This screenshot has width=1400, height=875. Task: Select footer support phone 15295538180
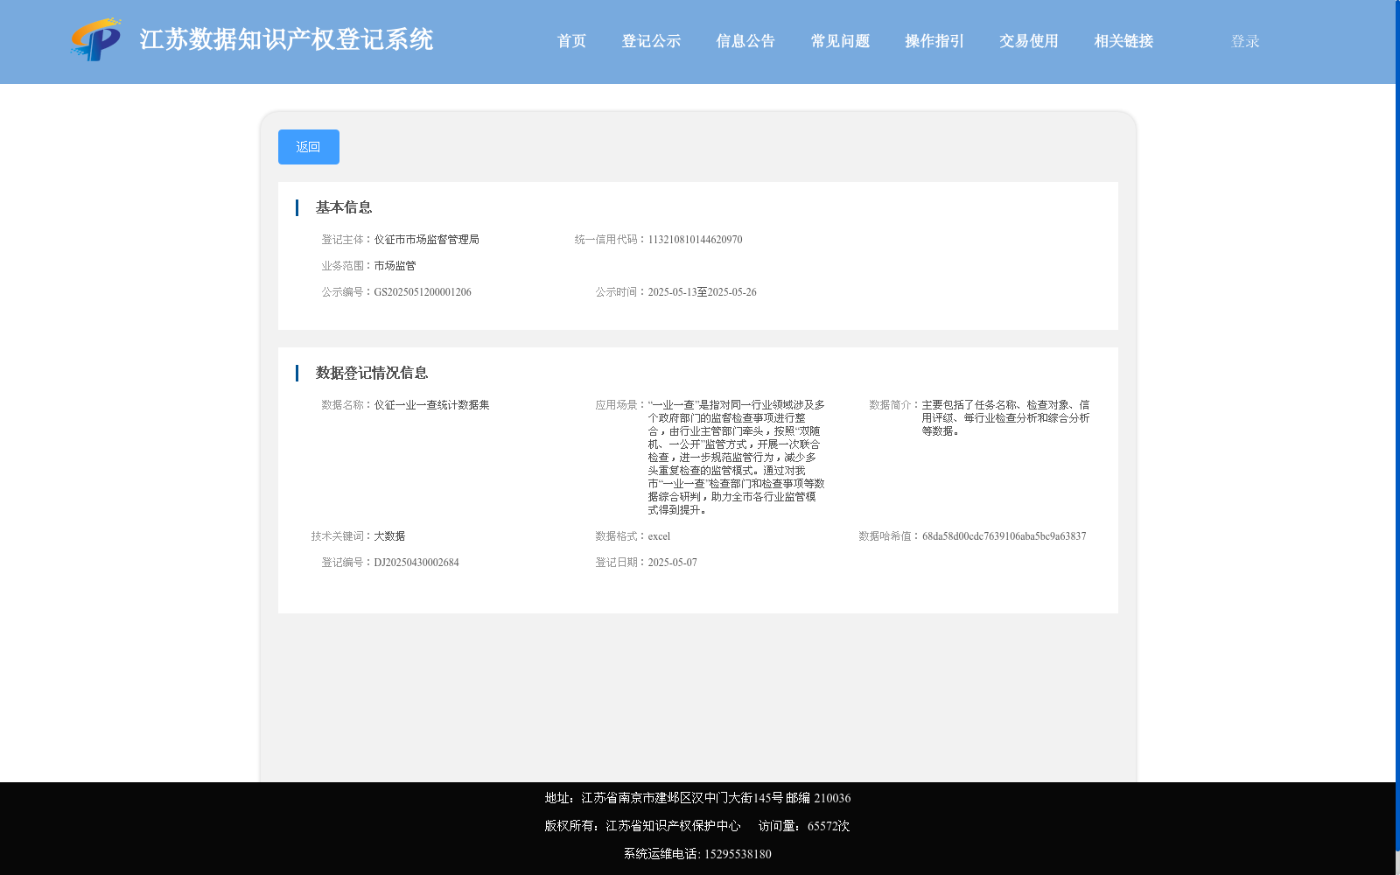738,854
